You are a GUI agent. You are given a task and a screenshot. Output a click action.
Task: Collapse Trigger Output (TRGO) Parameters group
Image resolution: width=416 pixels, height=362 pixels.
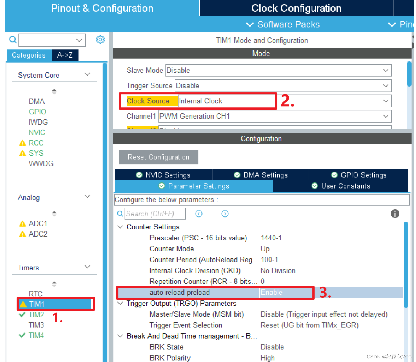120,303
